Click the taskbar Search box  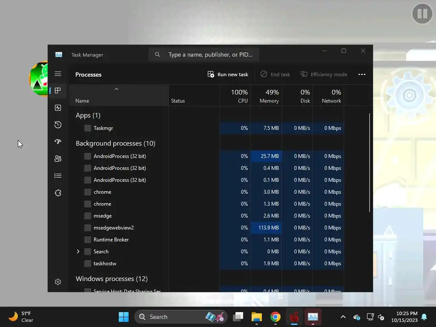click(x=181, y=317)
